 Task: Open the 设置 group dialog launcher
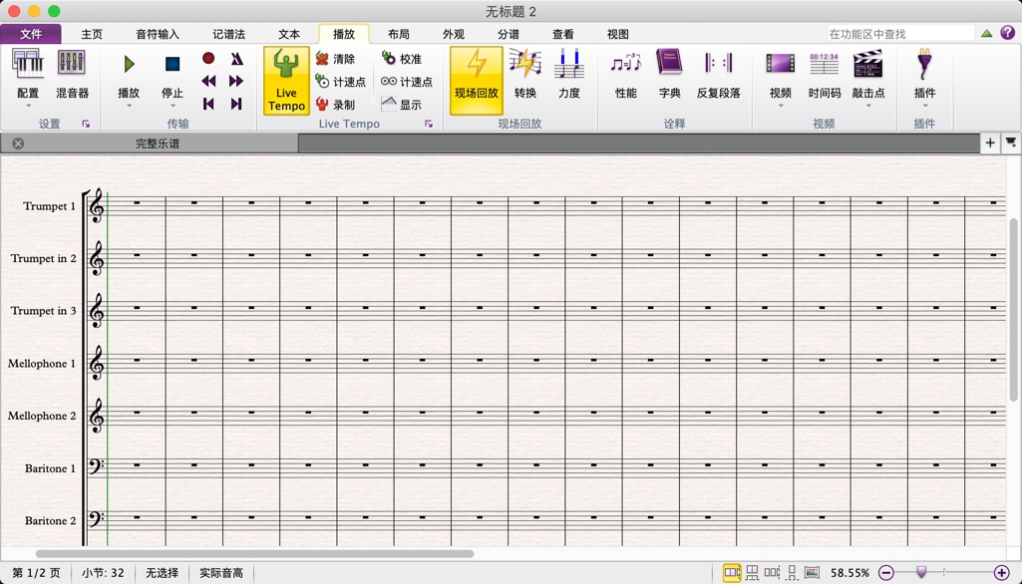83,124
